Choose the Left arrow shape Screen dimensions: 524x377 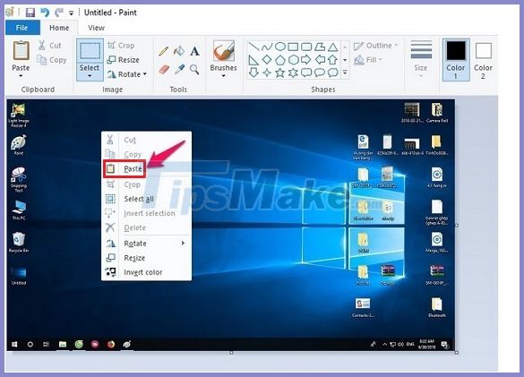(x=320, y=60)
